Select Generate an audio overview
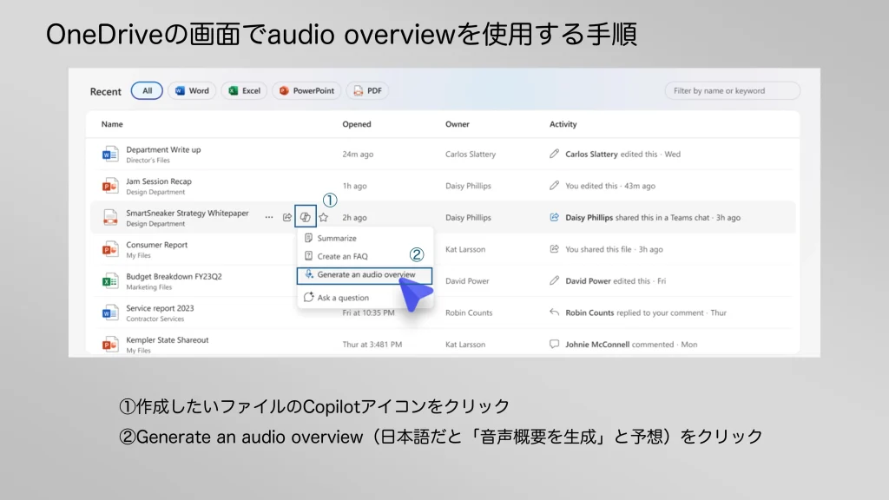 coord(364,275)
